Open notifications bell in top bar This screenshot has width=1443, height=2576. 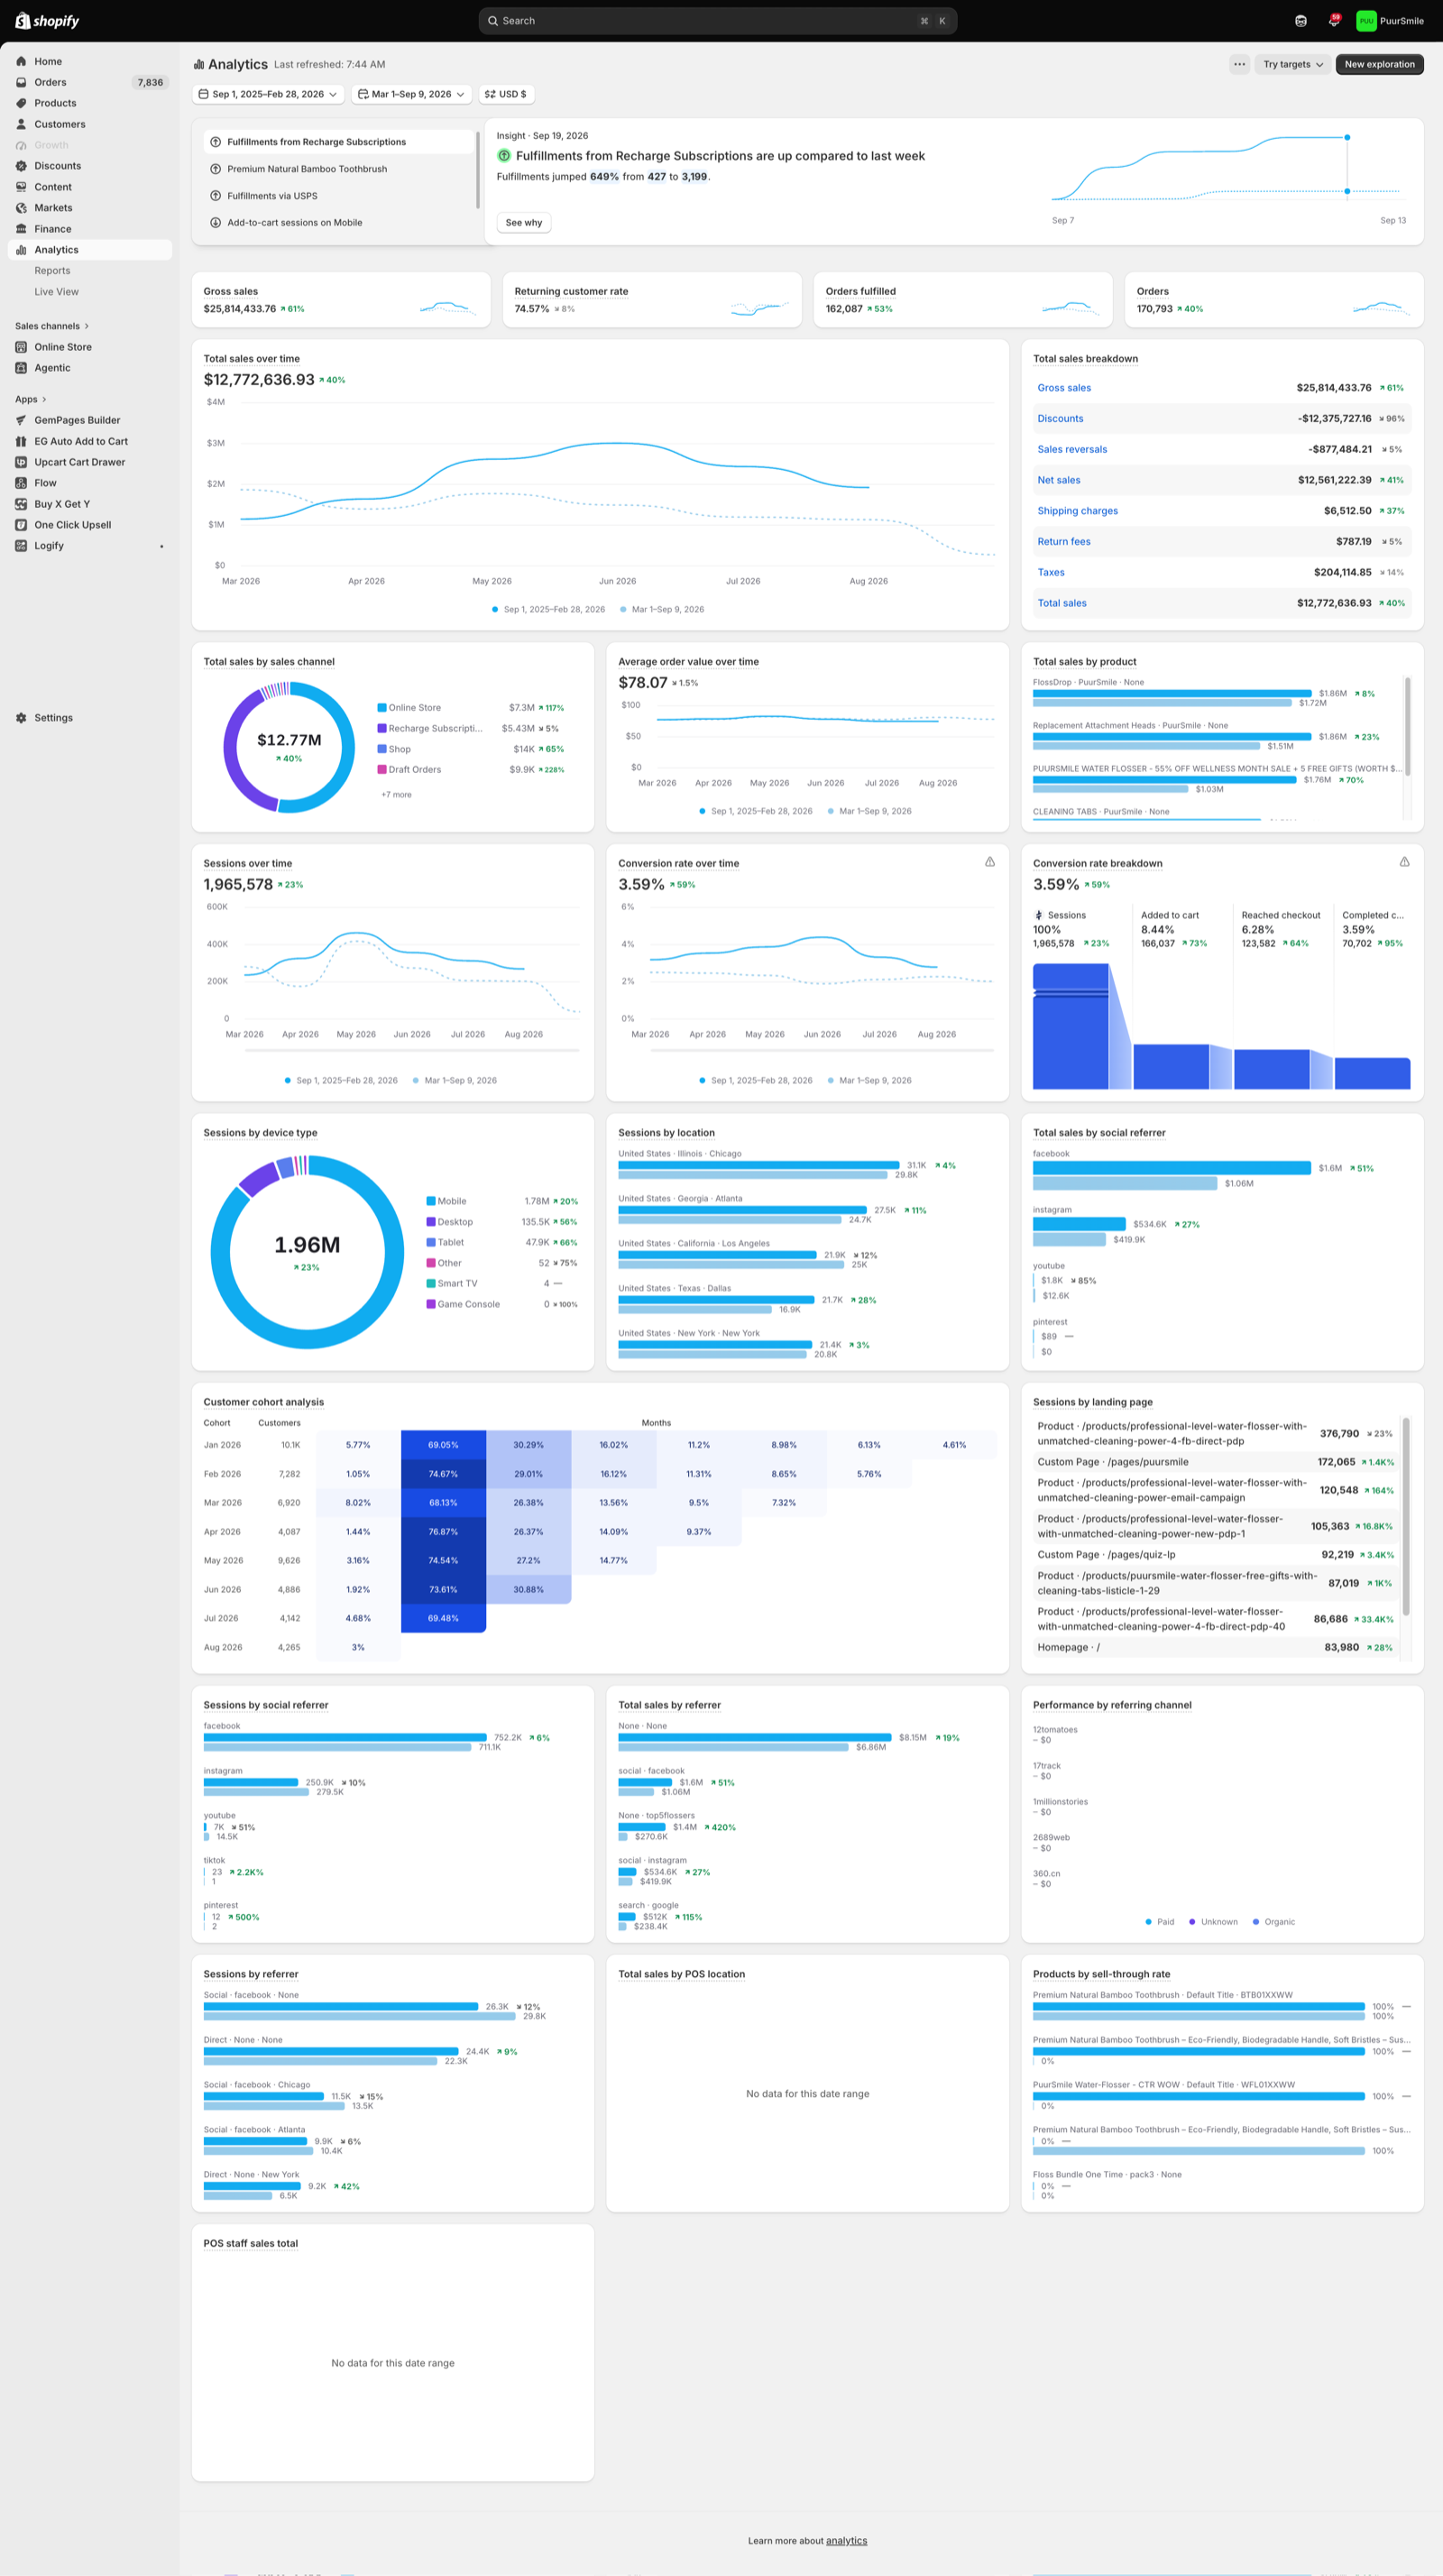[x=1333, y=21]
